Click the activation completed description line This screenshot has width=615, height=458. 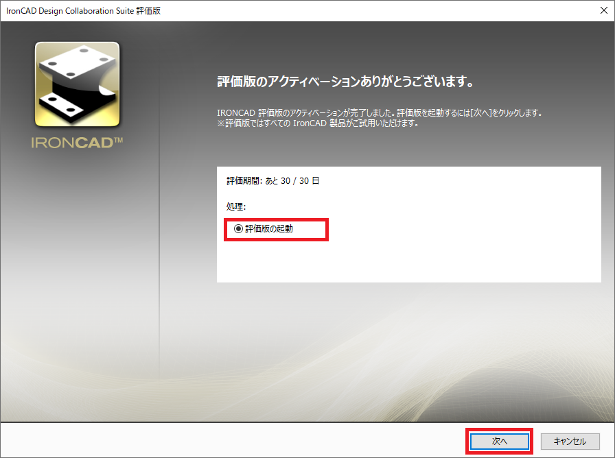379,112
